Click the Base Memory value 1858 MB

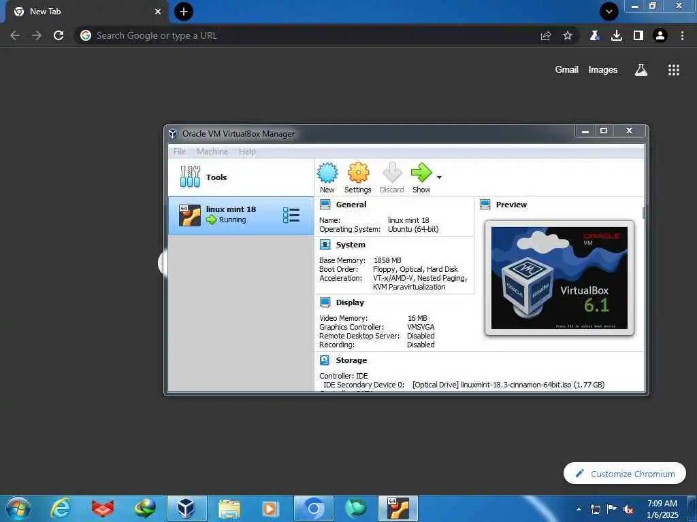tap(387, 260)
